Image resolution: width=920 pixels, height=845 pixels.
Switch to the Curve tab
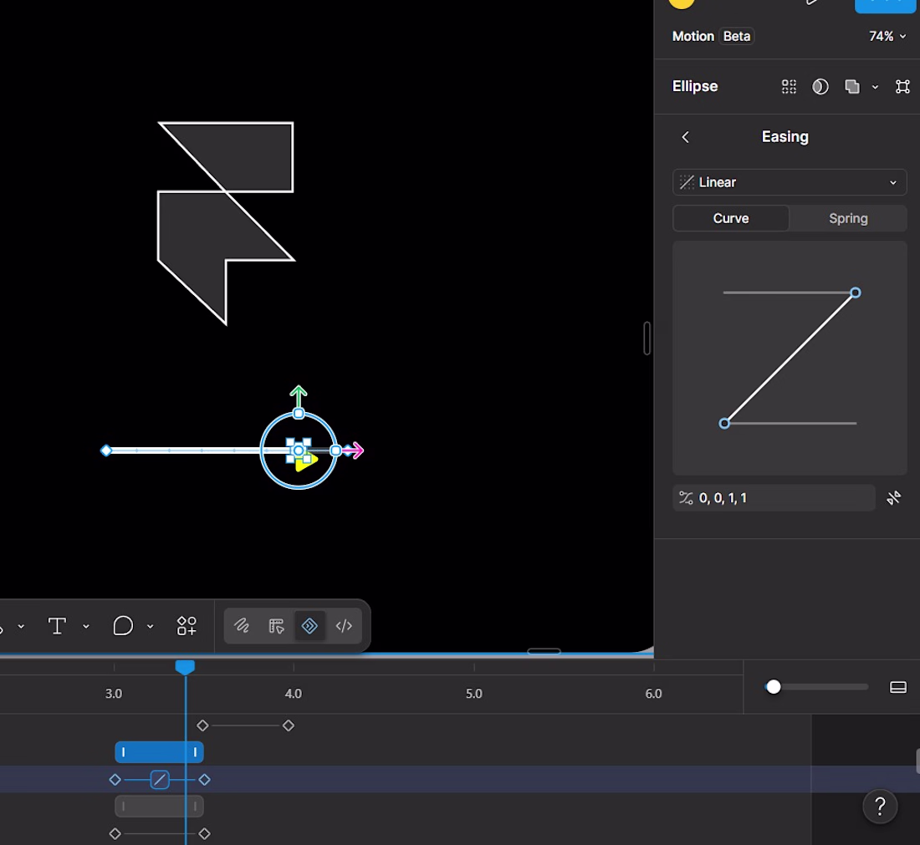(x=731, y=218)
